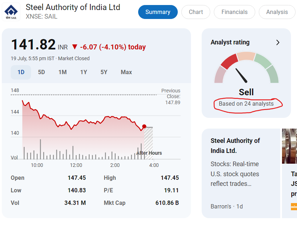Show the 5Y price chart
This screenshot has width=297, height=226.
(x=104, y=72)
